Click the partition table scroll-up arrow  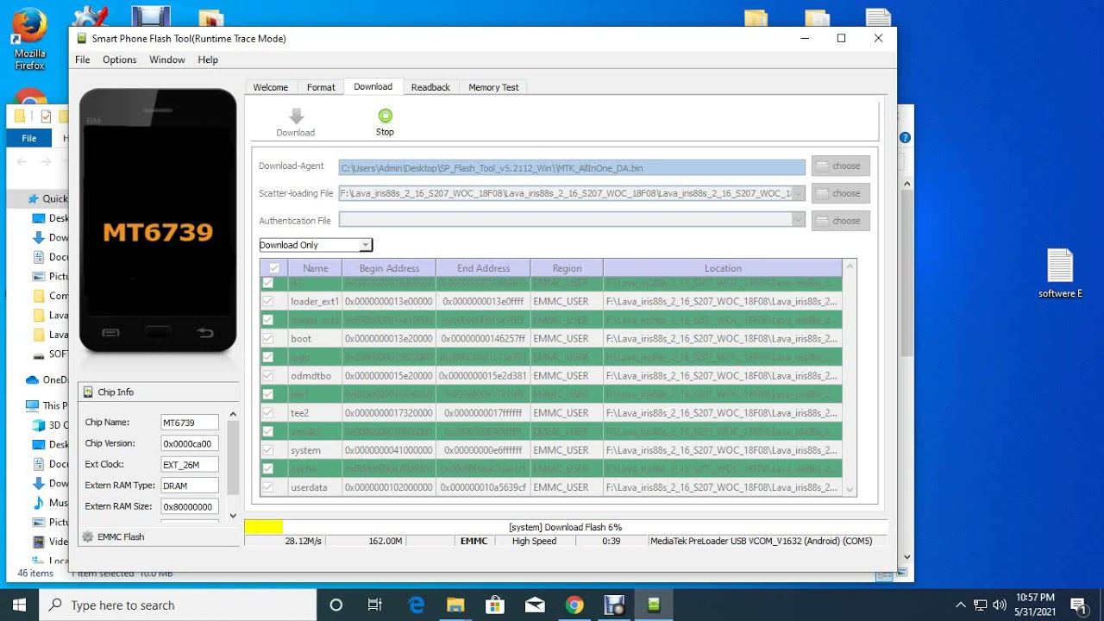(850, 267)
